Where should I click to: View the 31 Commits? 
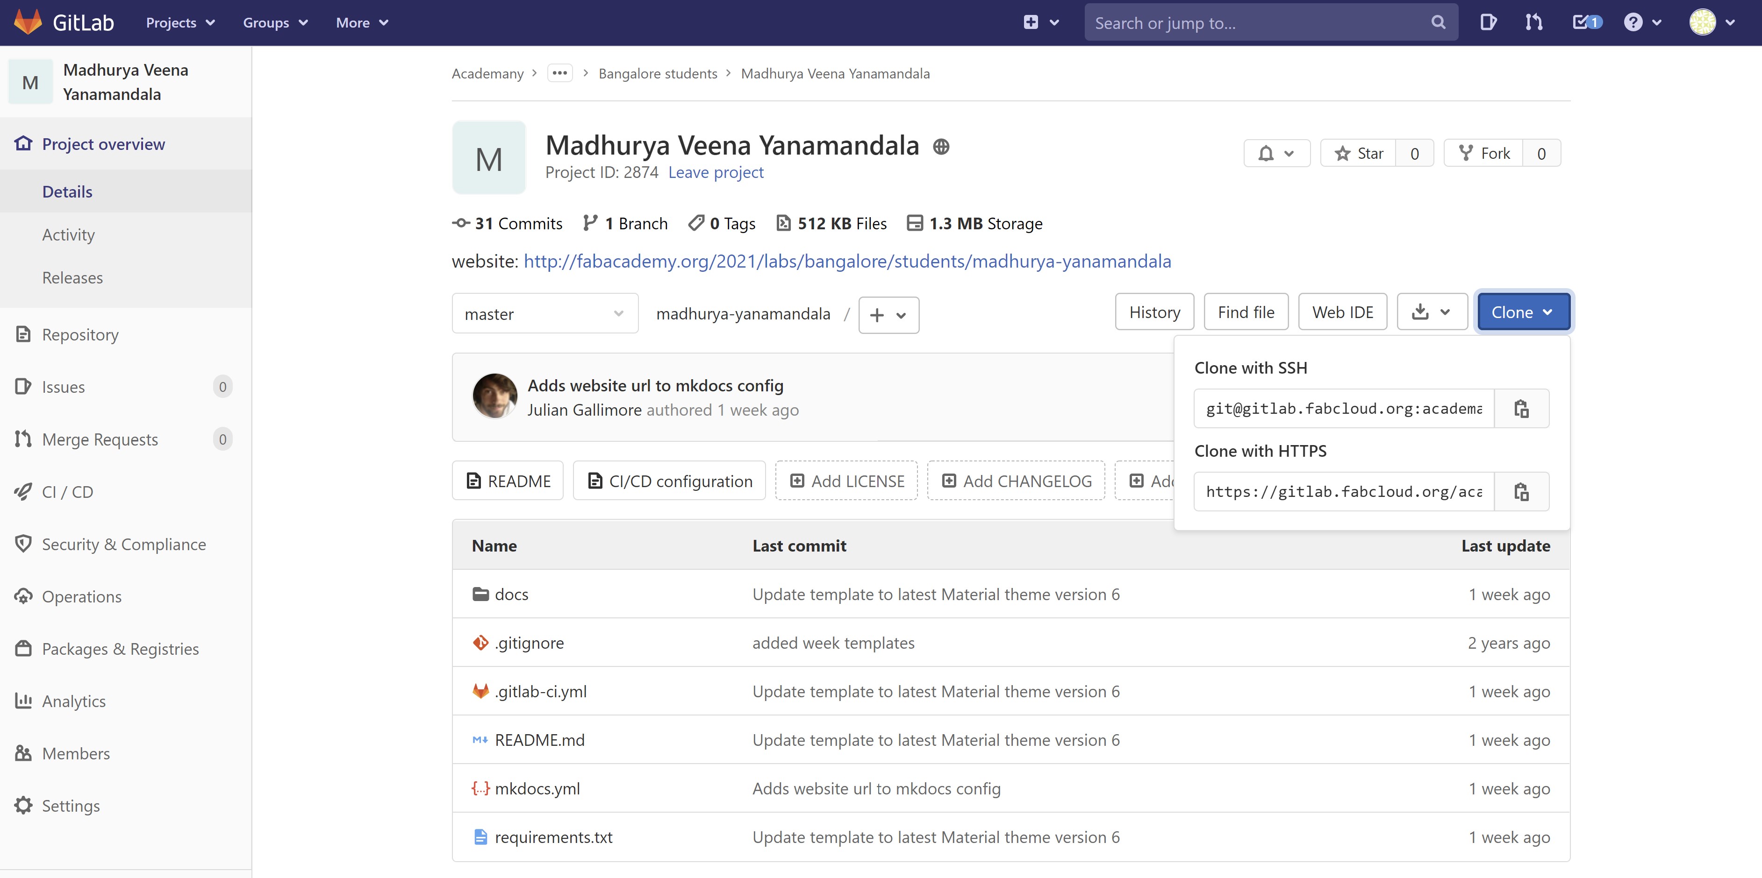coord(507,223)
